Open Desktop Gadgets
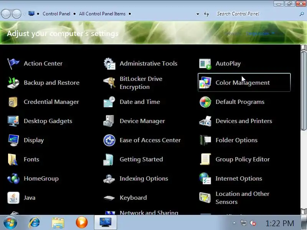 click(40, 121)
